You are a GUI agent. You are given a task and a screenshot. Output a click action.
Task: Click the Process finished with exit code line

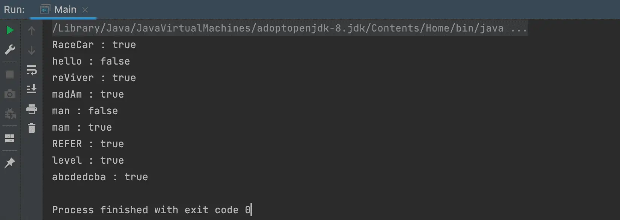[151, 210]
